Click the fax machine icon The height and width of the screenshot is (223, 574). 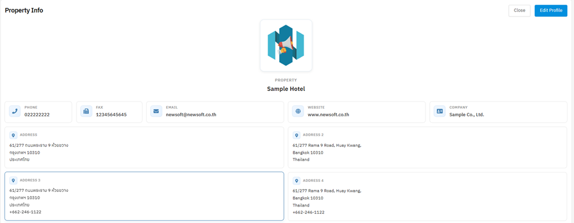(86, 112)
